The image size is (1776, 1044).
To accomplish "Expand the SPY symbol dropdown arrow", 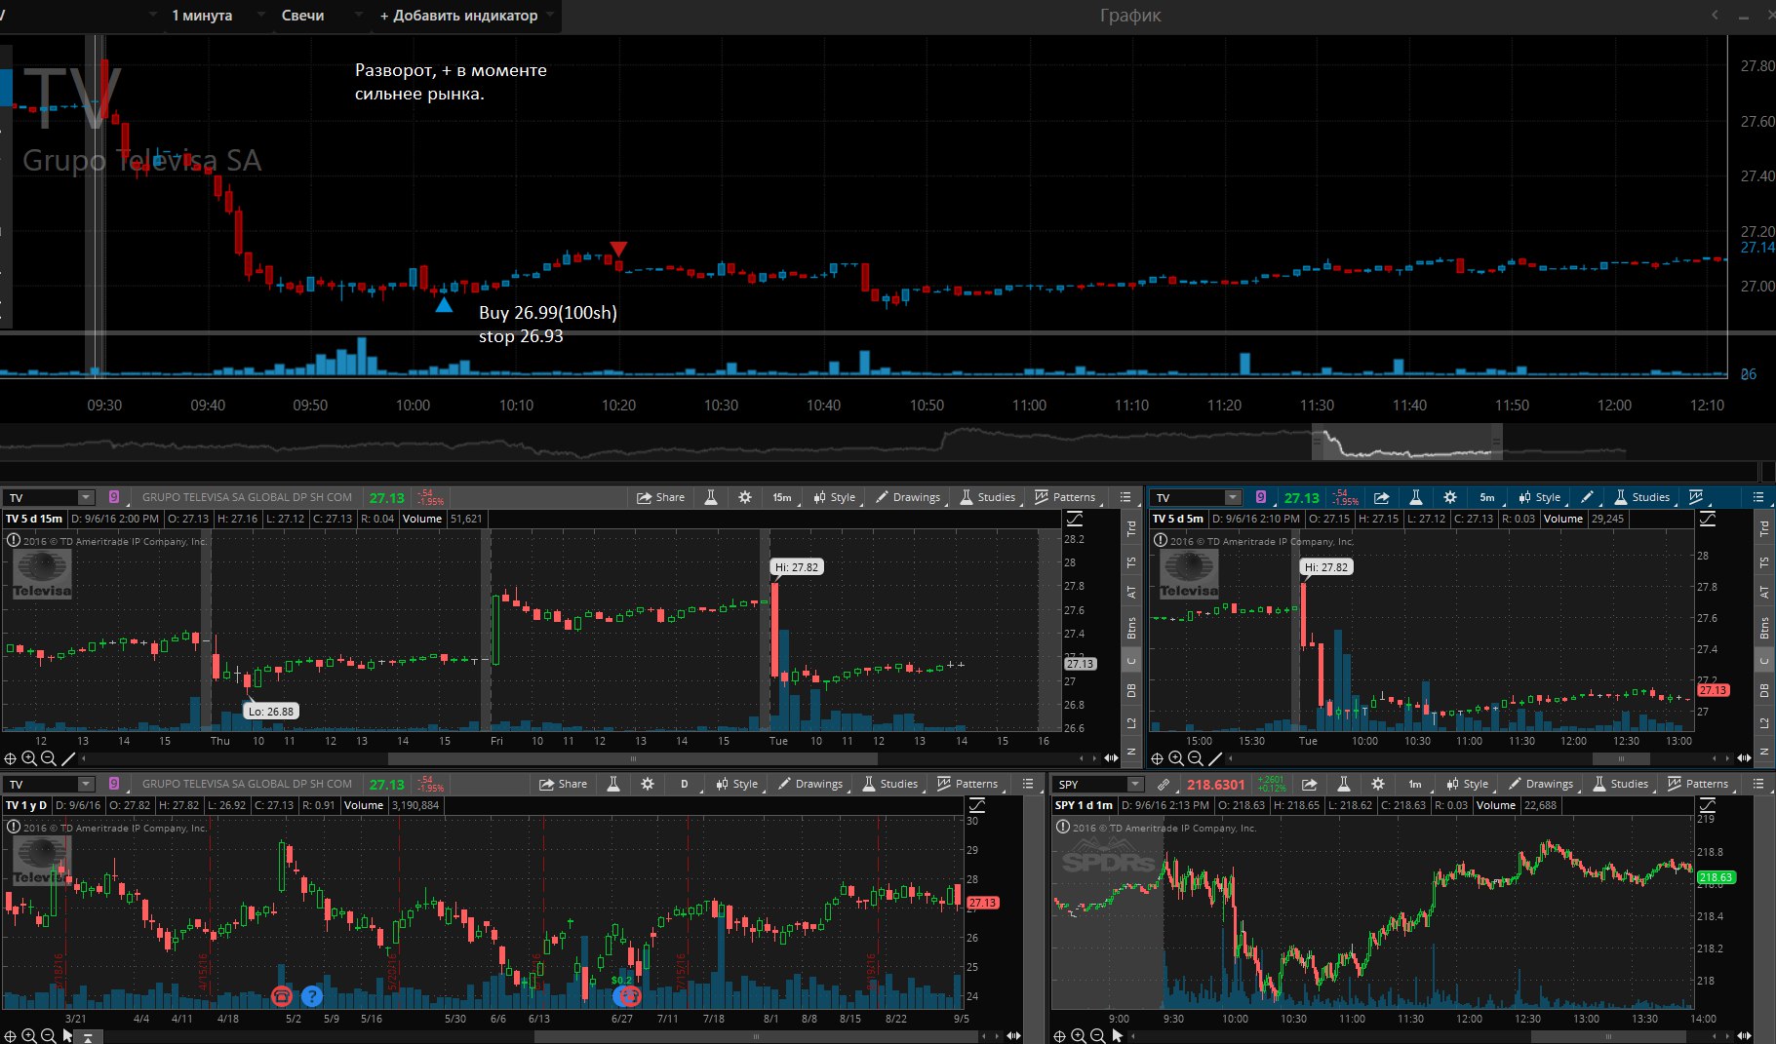I will tap(1134, 784).
